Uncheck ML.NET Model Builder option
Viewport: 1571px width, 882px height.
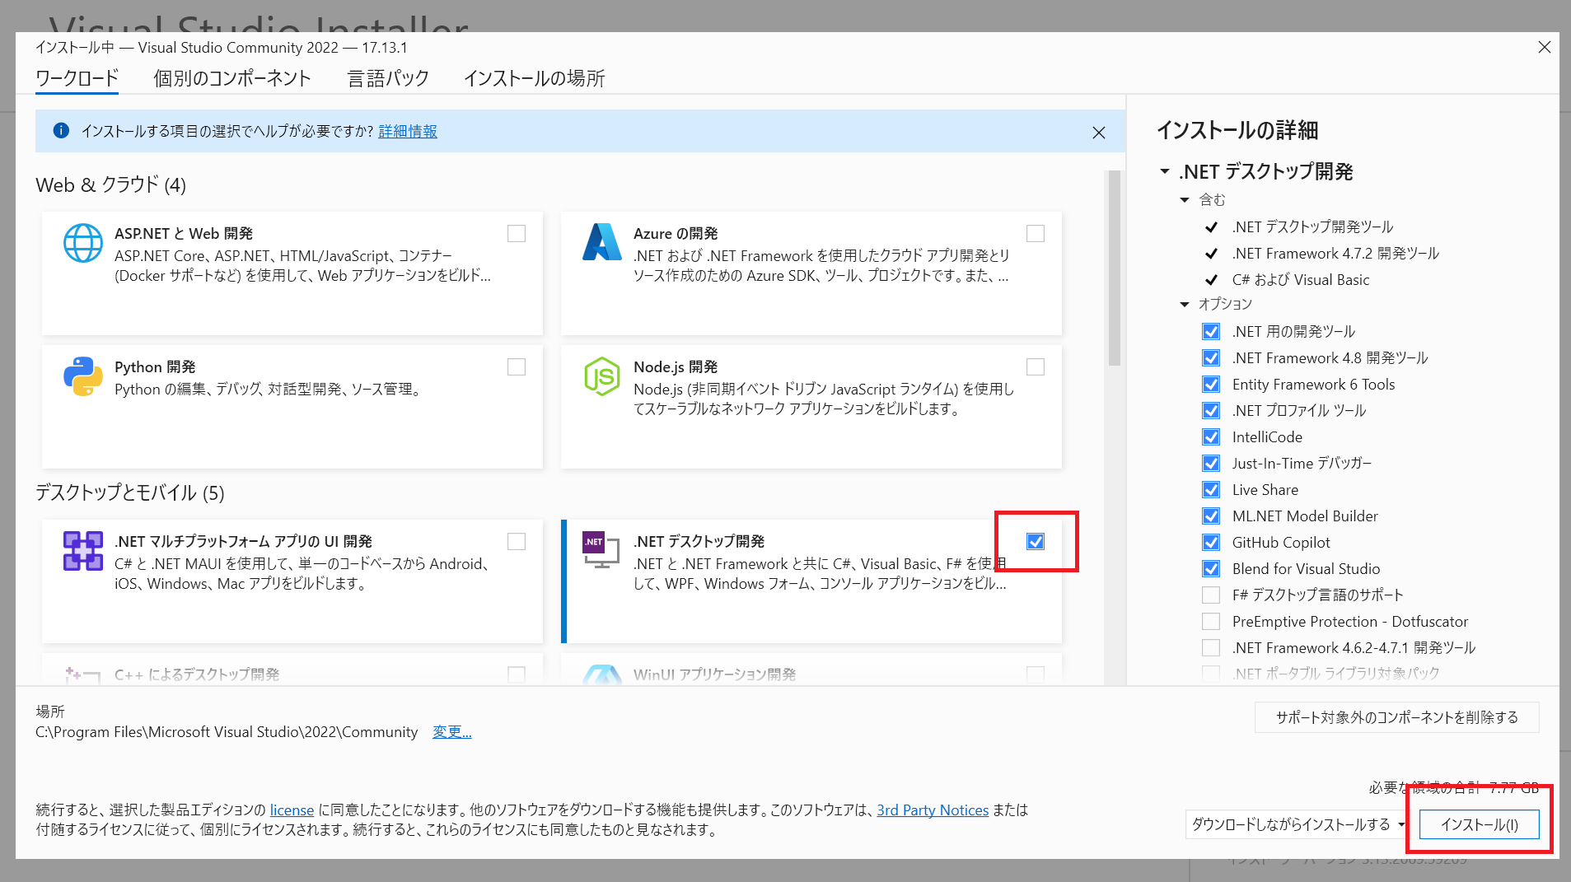coord(1211,516)
